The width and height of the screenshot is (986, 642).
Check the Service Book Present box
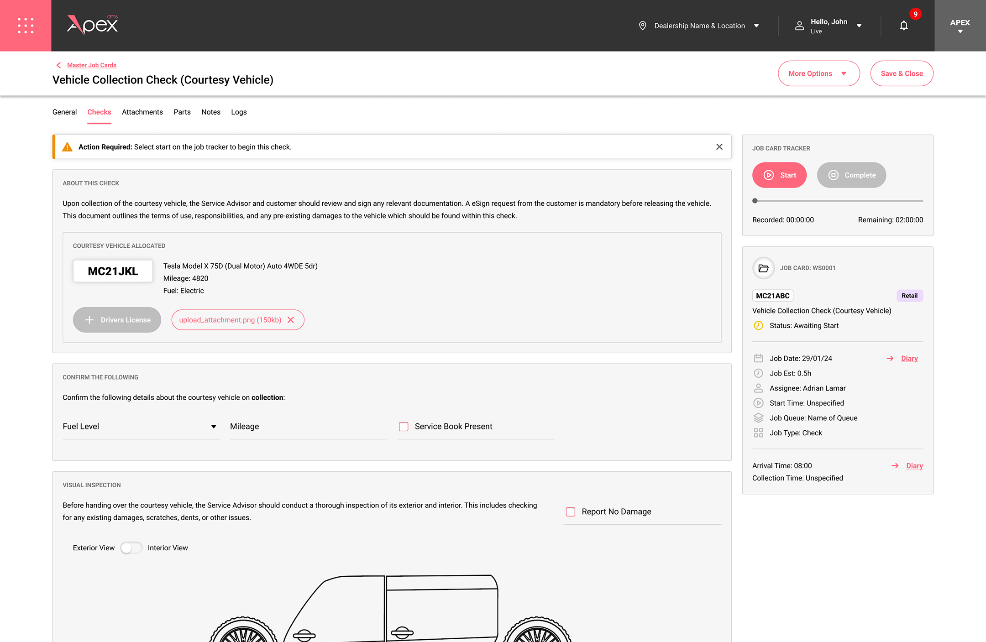point(404,427)
